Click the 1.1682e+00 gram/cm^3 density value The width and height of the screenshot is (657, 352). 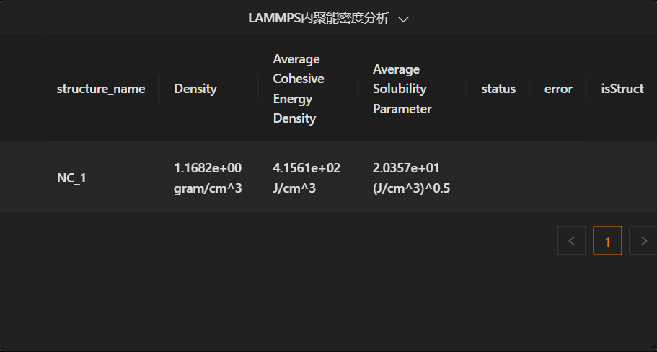click(208, 177)
